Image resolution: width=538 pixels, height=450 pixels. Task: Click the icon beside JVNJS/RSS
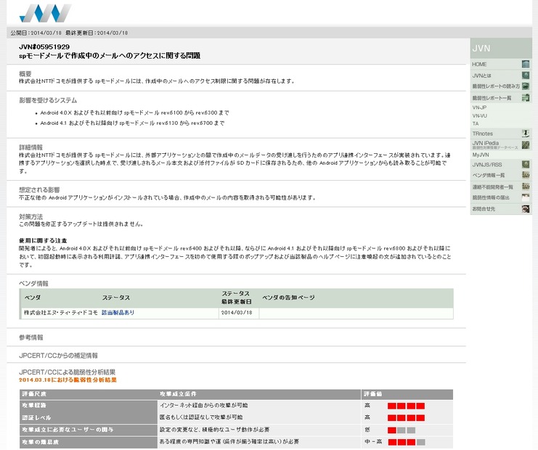pyautogui.click(x=526, y=164)
